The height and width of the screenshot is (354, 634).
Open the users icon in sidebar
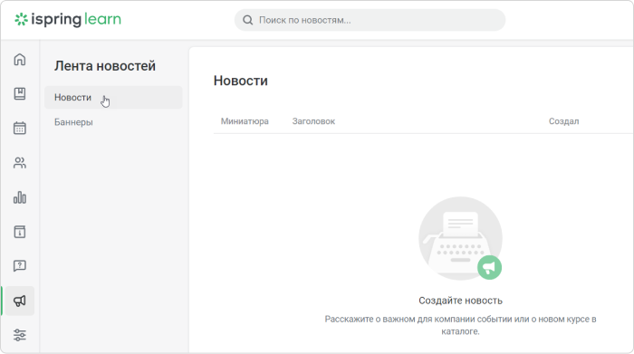coord(19,163)
